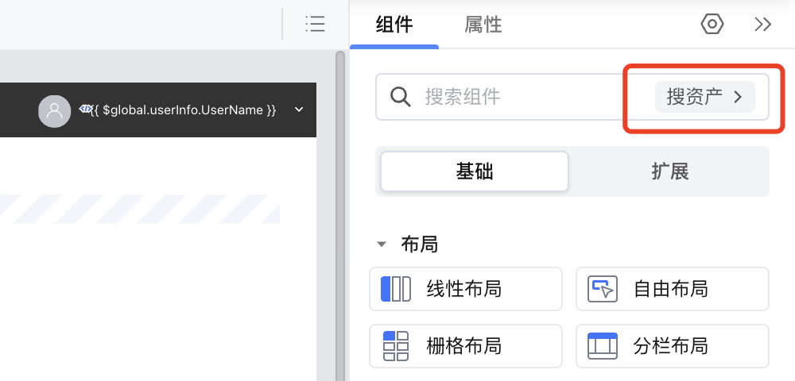Click the 线性布局 component icon

click(395, 289)
